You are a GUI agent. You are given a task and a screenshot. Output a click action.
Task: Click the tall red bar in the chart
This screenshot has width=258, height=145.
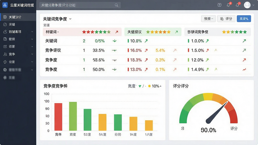click(x=58, y=117)
